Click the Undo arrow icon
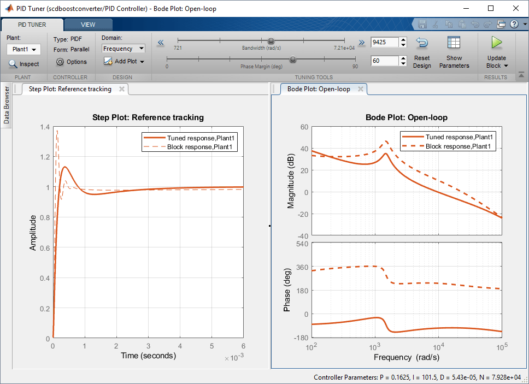The height and width of the screenshot is (384, 529). 475,24
